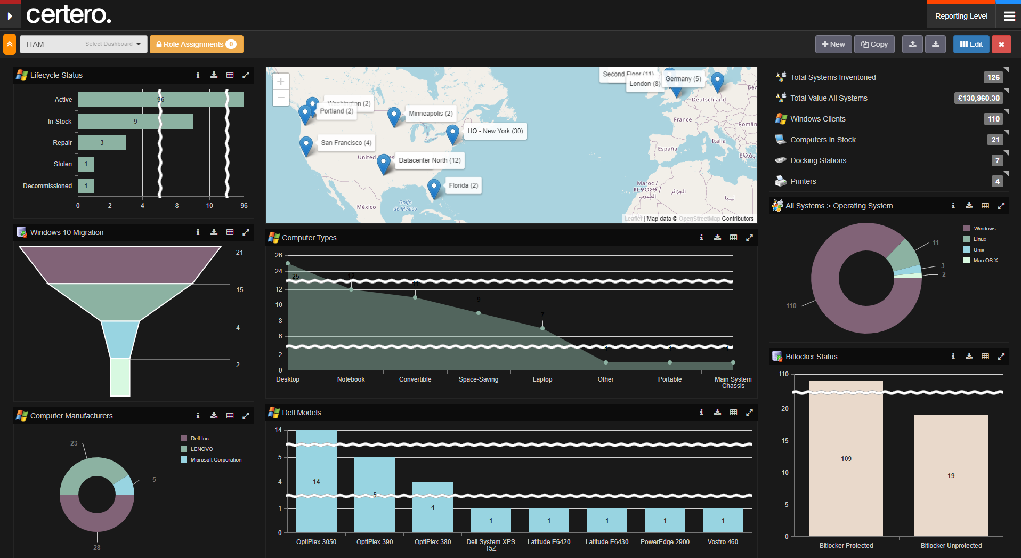The height and width of the screenshot is (558, 1021).
Task: Click the Role Assignments button
Action: pyautogui.click(x=197, y=44)
